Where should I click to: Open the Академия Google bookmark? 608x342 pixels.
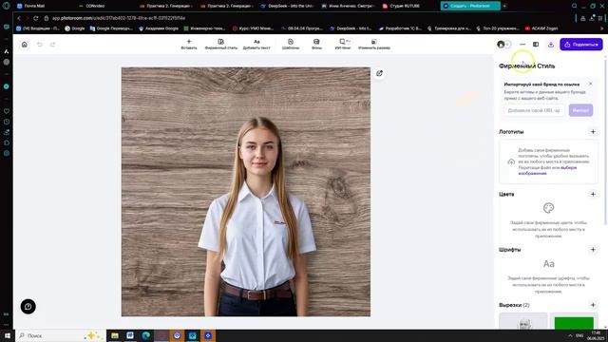coord(158,28)
